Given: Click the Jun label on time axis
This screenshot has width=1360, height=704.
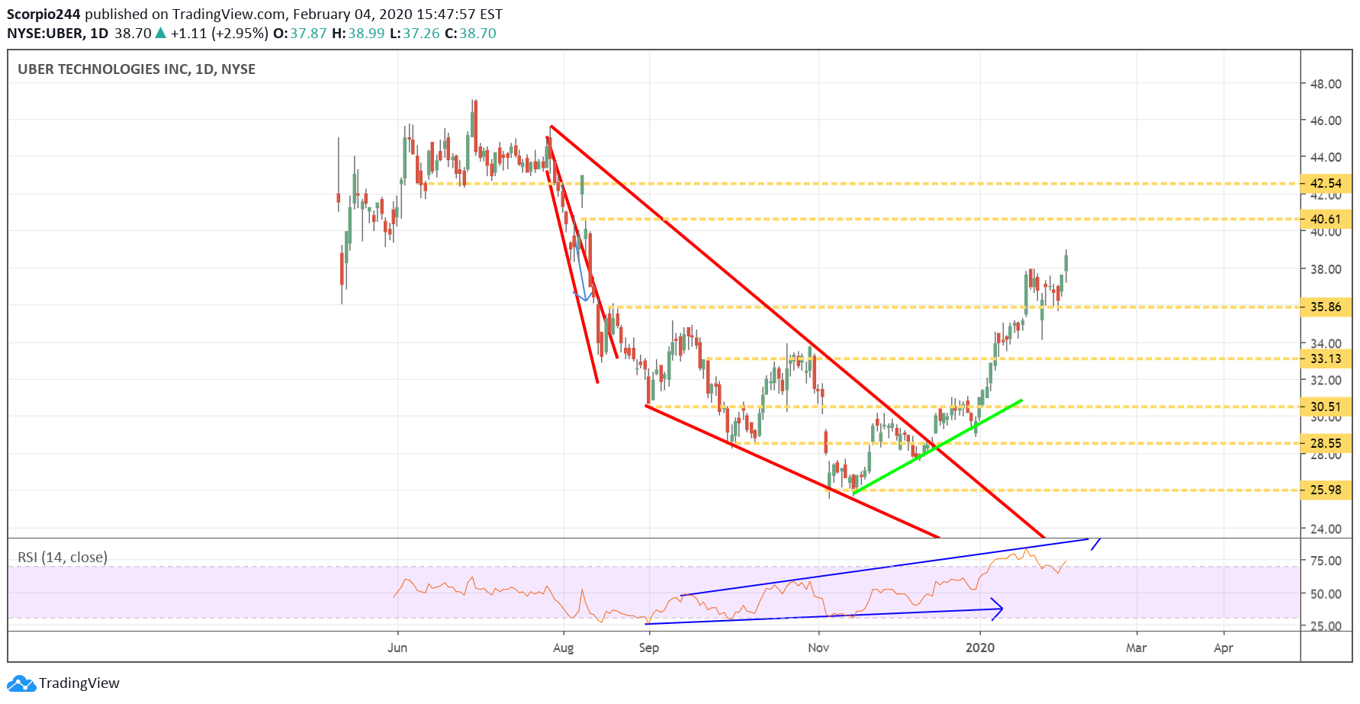Looking at the screenshot, I should click(x=397, y=648).
